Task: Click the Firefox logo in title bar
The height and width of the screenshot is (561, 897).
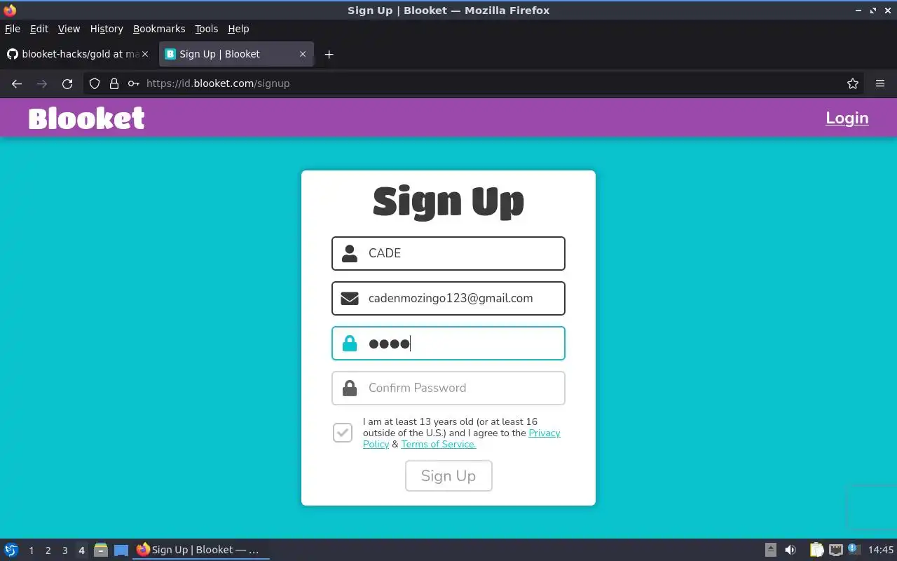Action: click(x=10, y=11)
